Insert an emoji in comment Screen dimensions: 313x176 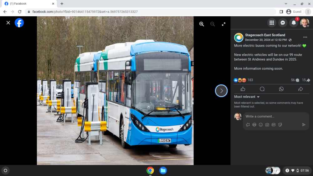point(260,125)
